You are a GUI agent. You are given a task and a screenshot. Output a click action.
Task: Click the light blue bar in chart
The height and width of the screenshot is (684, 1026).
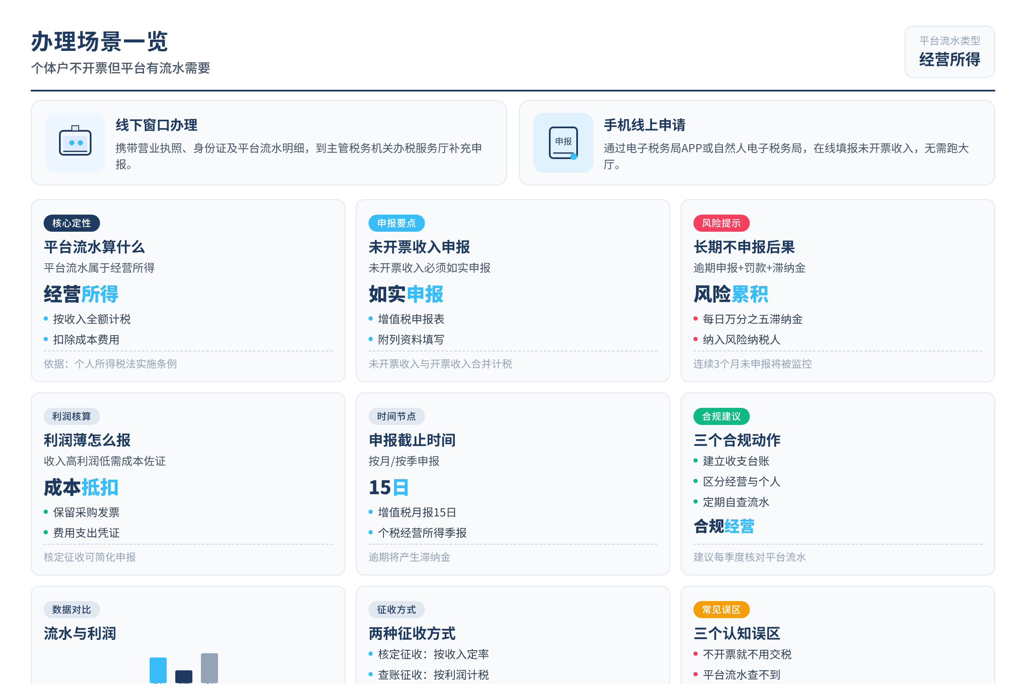[x=158, y=670]
